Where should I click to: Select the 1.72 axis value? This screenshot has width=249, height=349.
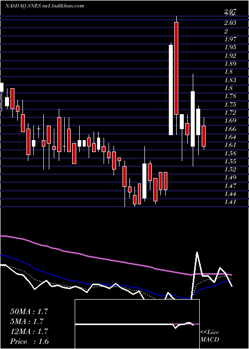point(230,113)
